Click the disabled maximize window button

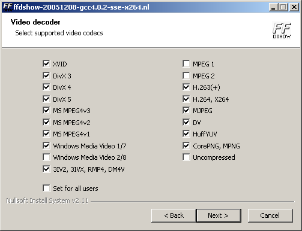(283, 7)
